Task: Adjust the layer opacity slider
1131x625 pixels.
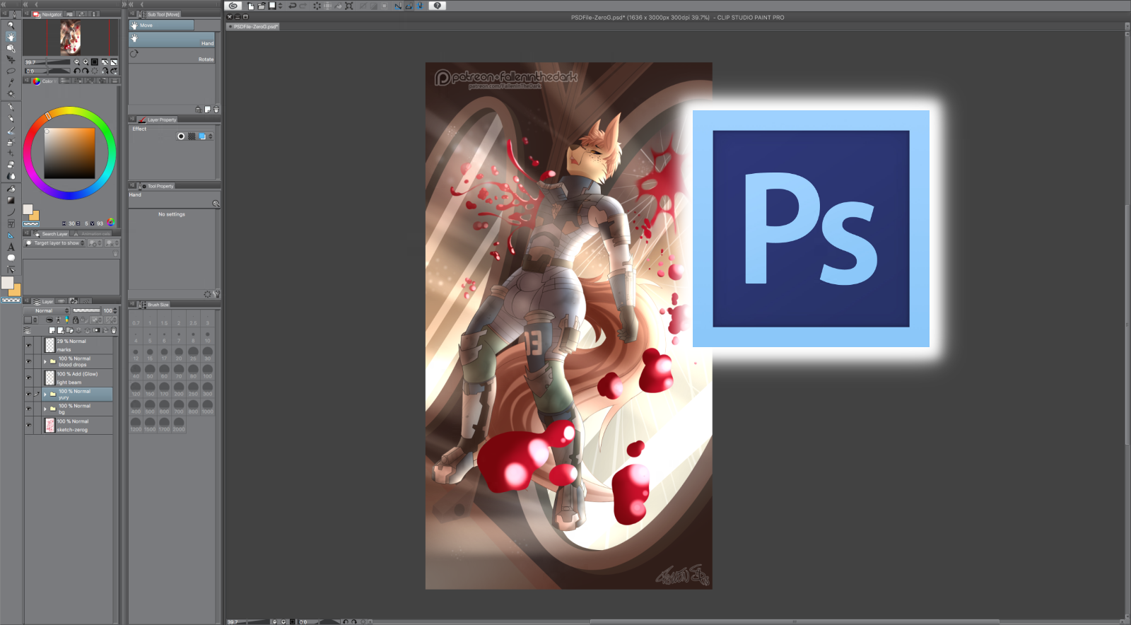Action: [x=87, y=310]
